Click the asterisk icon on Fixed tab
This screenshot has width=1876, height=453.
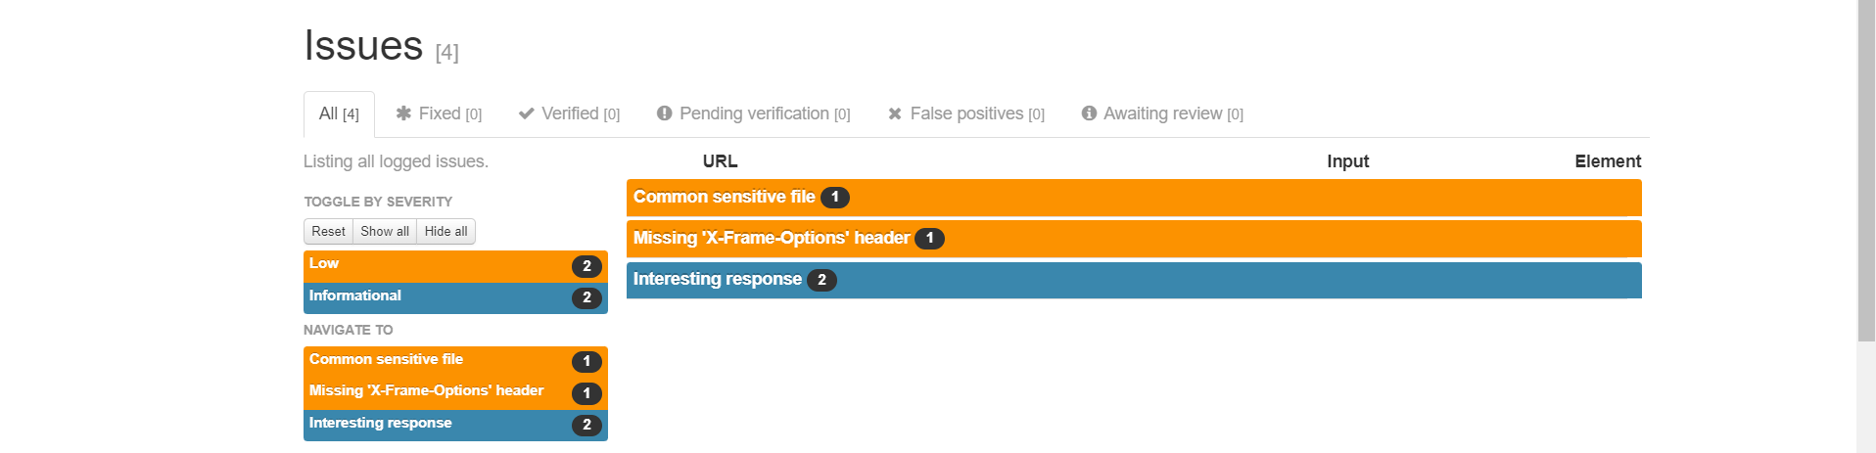[x=403, y=113]
